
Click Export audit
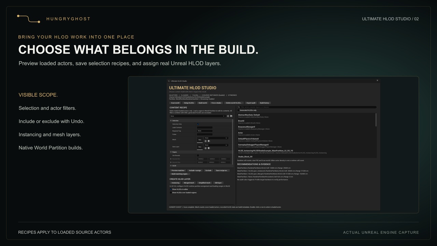pos(251,103)
